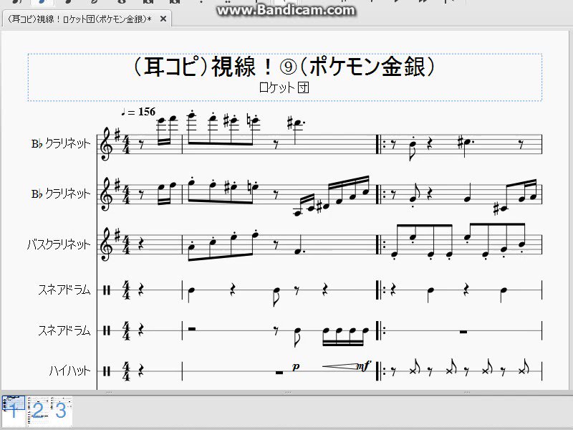573x430 pixels.
Task: Select the percussion clef of the ハイハット staff
Action: (106, 371)
